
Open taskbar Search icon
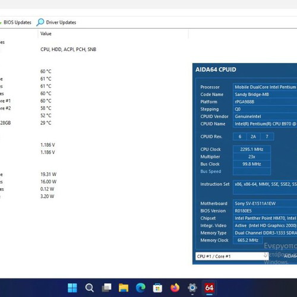[89, 287]
